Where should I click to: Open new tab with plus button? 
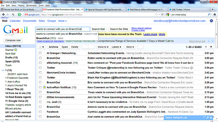212,9
